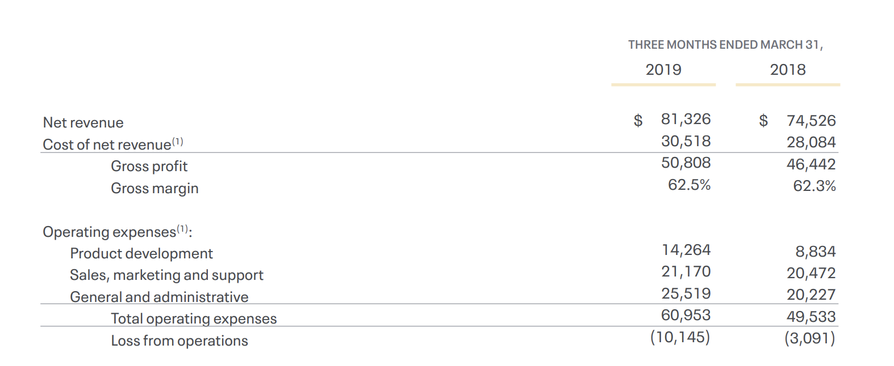
Task: Select the Gross margin row label
Action: click(154, 188)
